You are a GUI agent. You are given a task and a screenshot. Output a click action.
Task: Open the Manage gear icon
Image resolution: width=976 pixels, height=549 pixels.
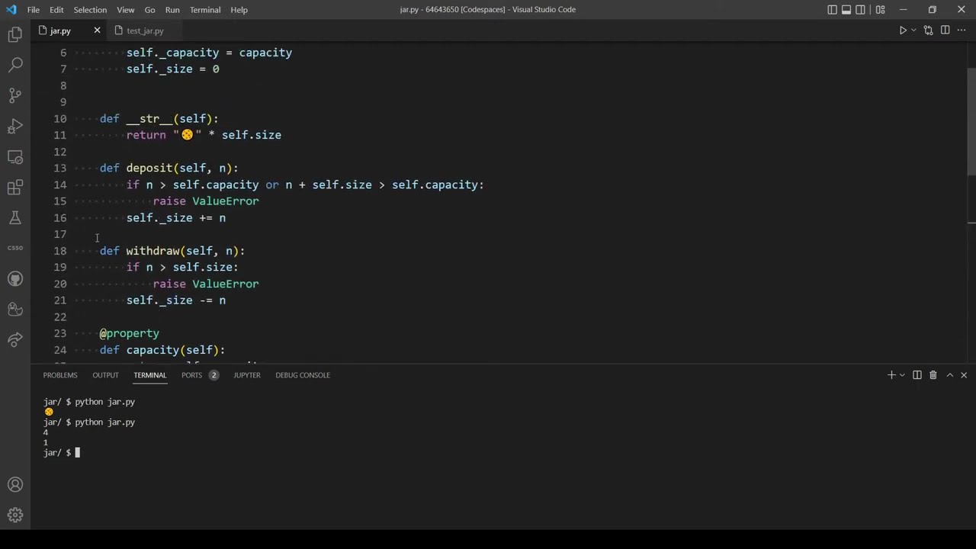[15, 515]
